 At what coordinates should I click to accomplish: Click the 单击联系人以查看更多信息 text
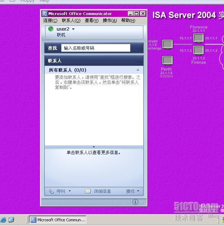click(x=94, y=153)
